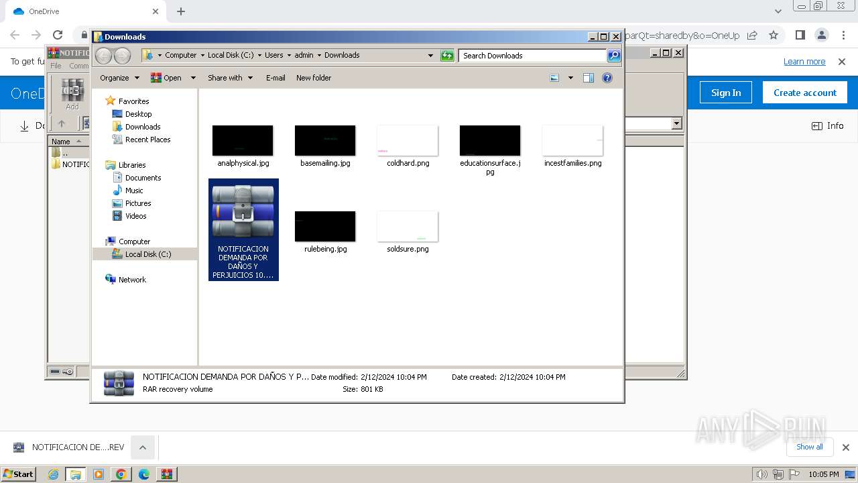Screen dimensions: 858x483
Task: Open Chrome three-dot menu
Action: tap(843, 35)
